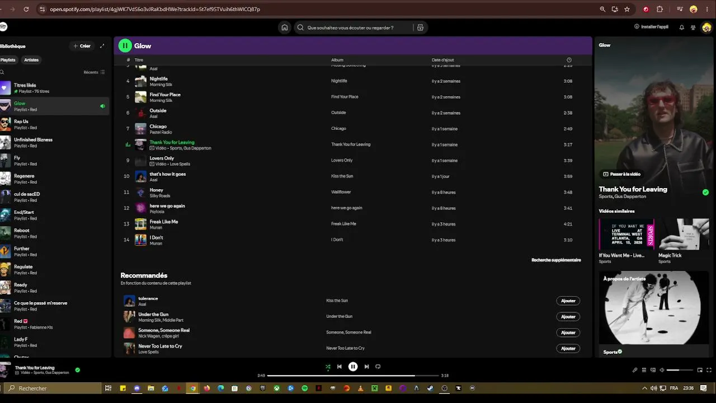Add Never Too Late to Cry
716x403 pixels.
click(568, 348)
